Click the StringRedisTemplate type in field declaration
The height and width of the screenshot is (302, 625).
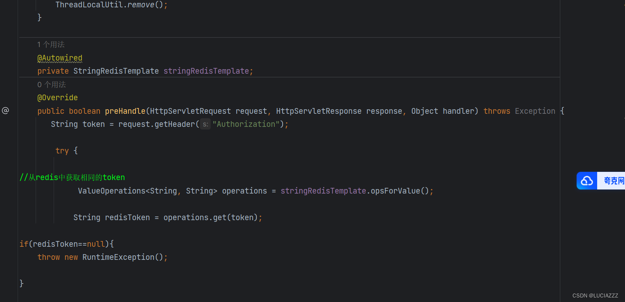pos(116,71)
